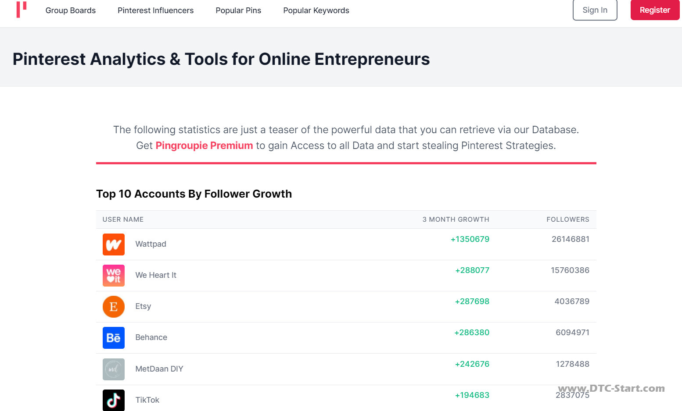Select the Behance username text

151,337
